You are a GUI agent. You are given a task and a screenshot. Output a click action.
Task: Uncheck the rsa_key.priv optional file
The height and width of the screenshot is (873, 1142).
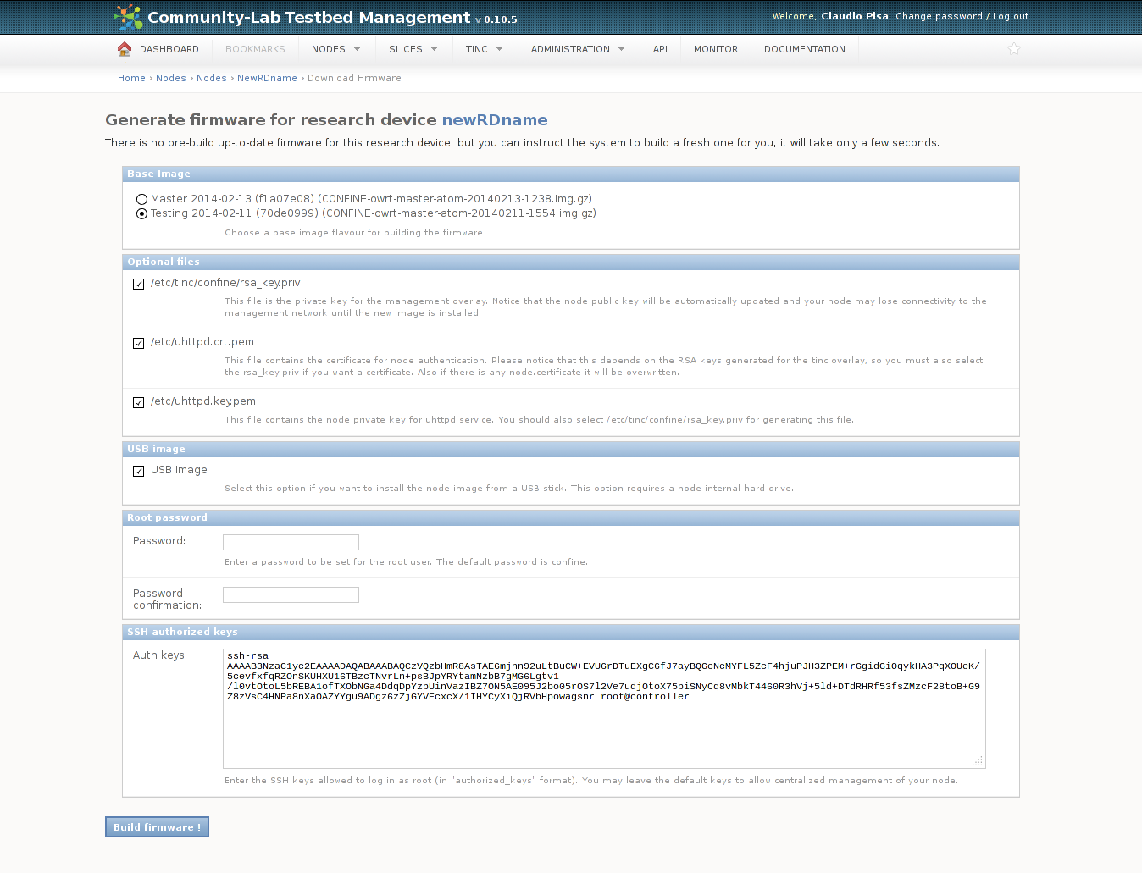pos(138,284)
